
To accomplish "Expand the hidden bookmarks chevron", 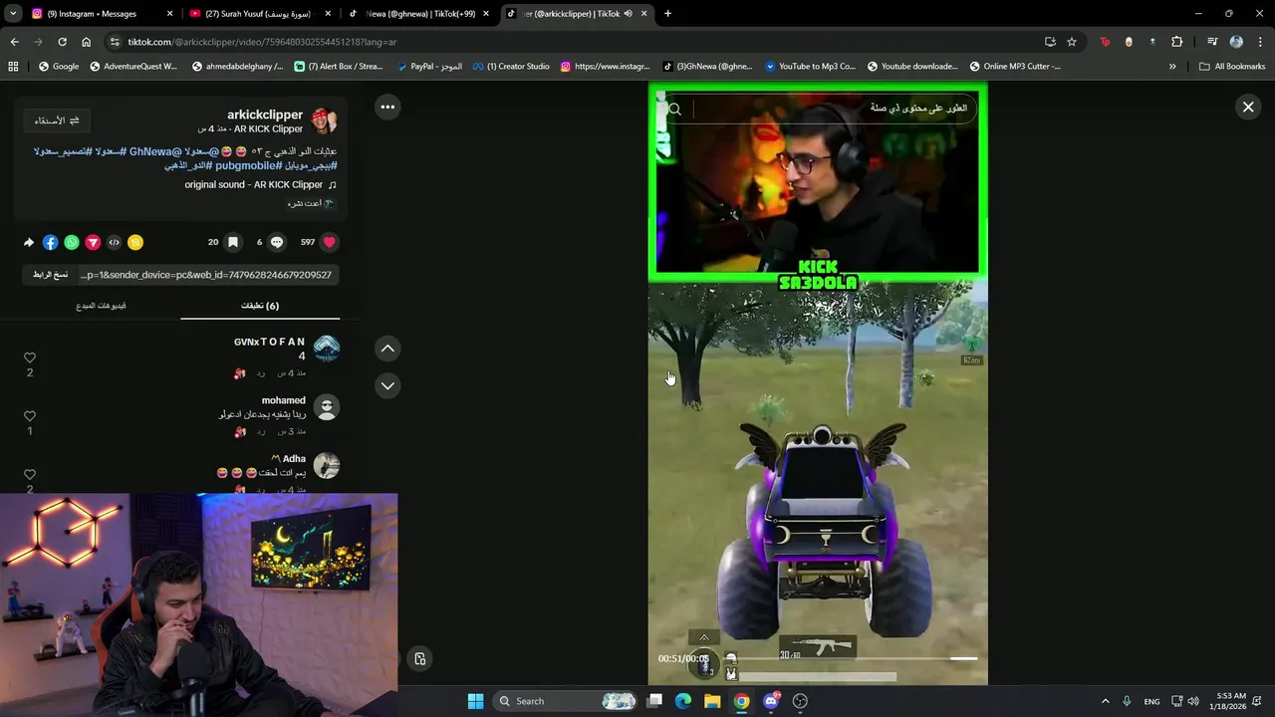I will (x=1172, y=67).
